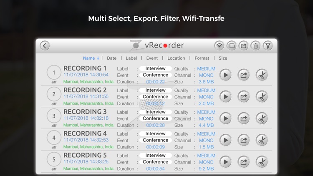The width and height of the screenshot is (313, 176).
Task: Select the number 5 circle
Action: click(54, 159)
